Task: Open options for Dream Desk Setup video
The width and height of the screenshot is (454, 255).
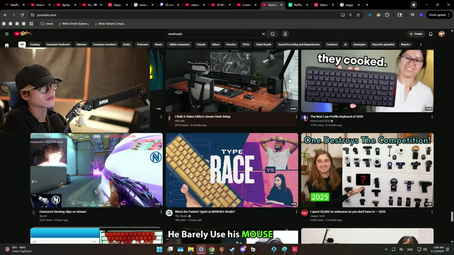Action: point(297,117)
